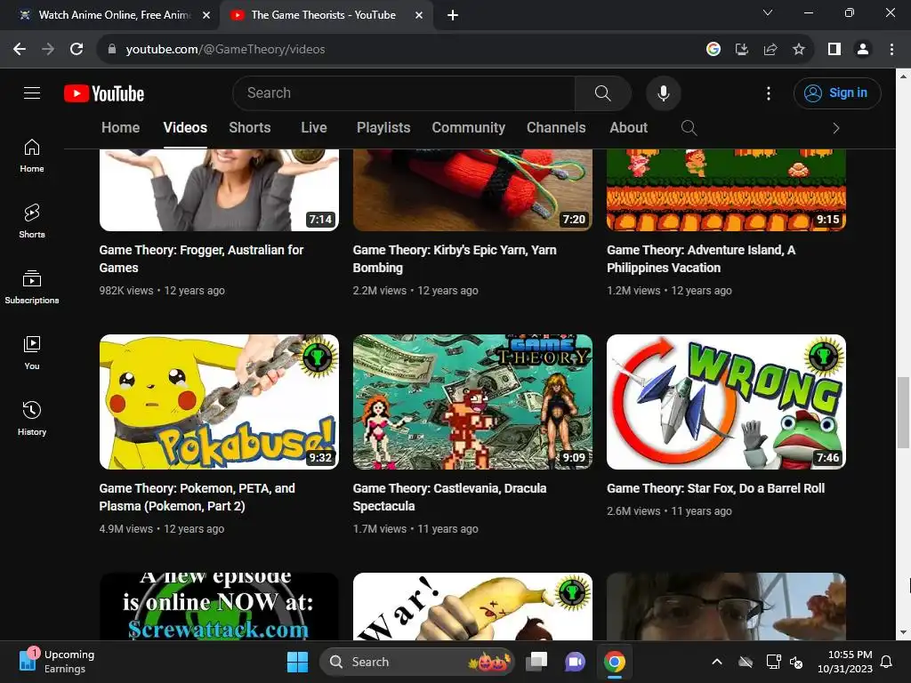Reload the page
Viewport: 911px width, 683px height.
[x=77, y=50]
